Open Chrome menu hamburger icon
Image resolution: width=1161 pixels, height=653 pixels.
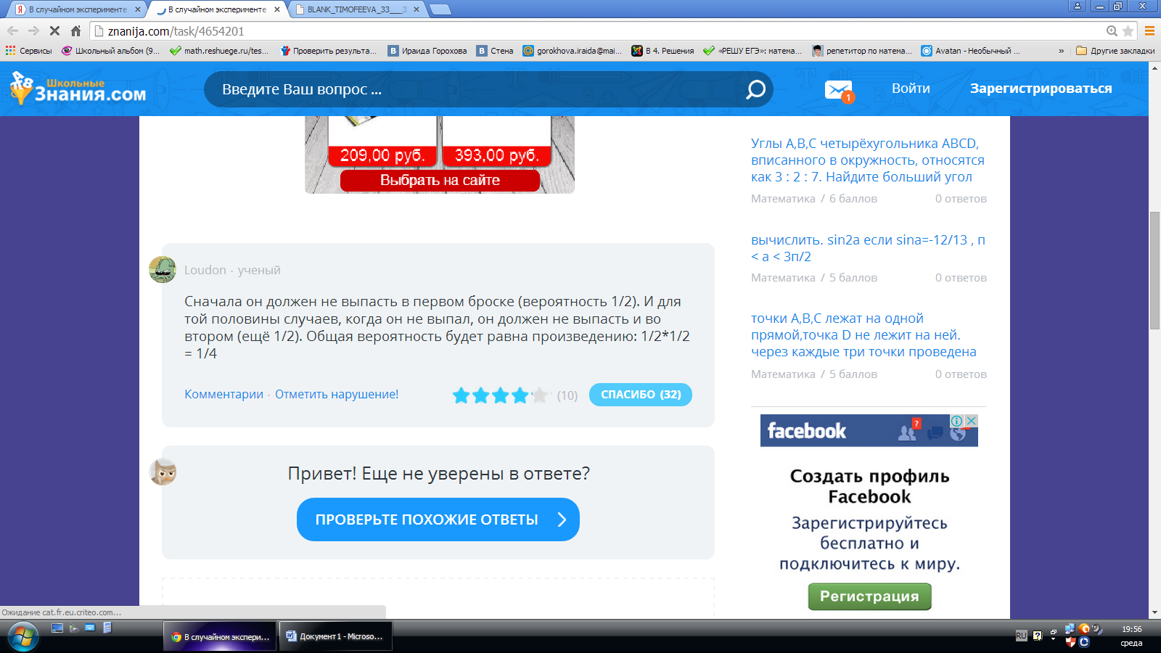pos(1149,31)
